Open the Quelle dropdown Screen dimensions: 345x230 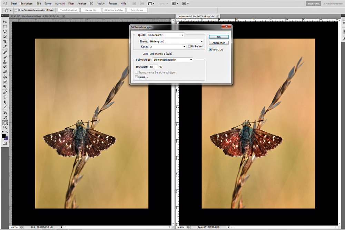click(166, 35)
